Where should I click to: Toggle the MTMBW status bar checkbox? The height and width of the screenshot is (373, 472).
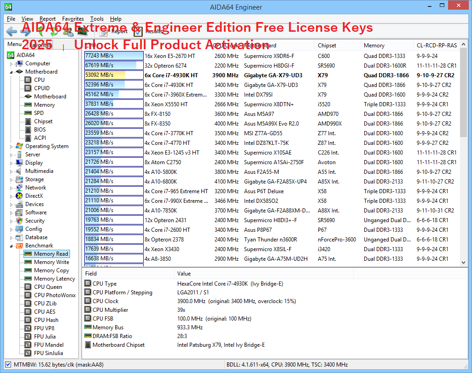8,365
